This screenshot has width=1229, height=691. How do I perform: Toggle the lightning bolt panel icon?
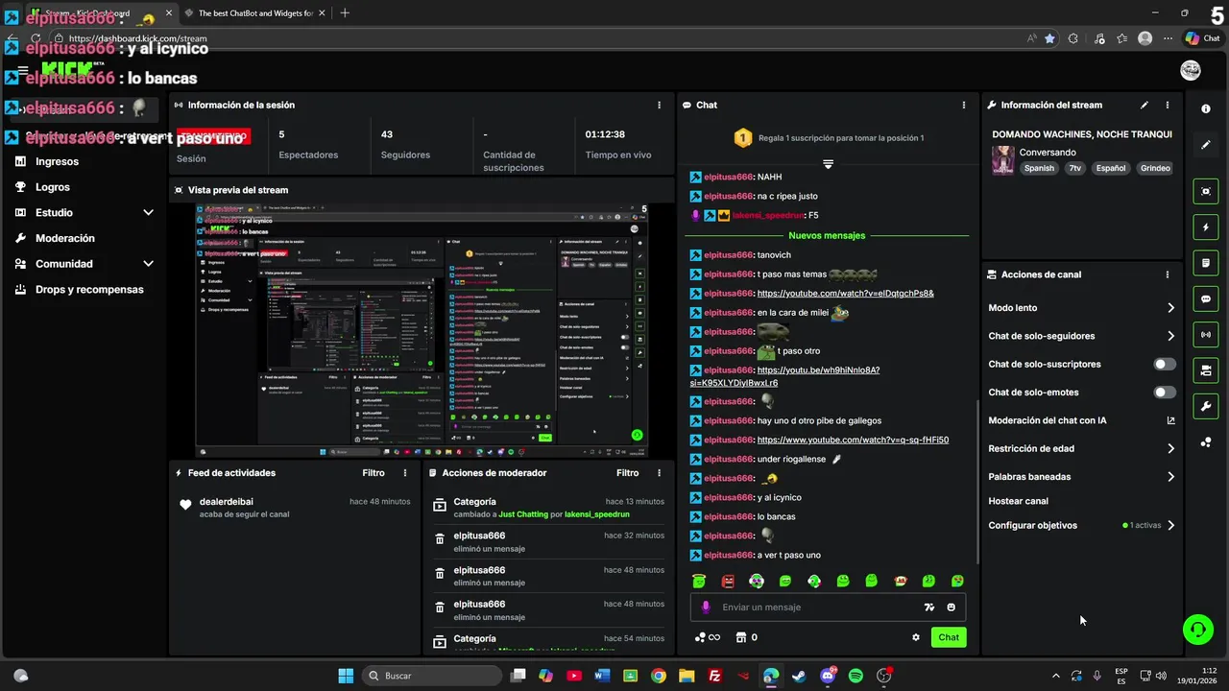[x=1206, y=227]
